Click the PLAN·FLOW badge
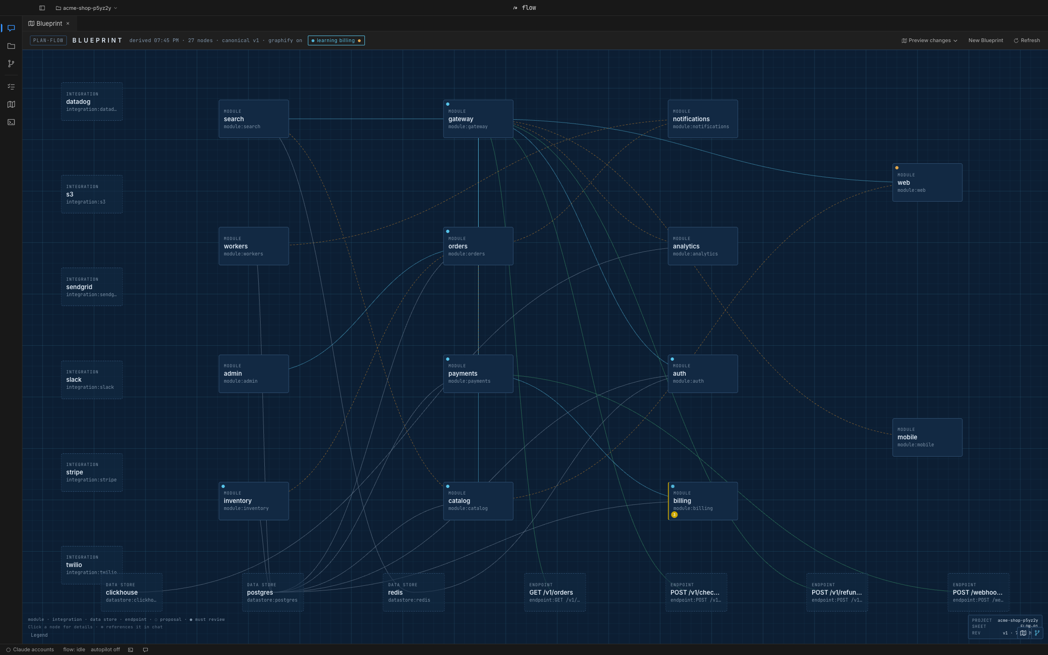The width and height of the screenshot is (1048, 655). click(x=48, y=41)
